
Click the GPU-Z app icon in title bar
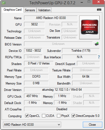(x=4, y=3)
